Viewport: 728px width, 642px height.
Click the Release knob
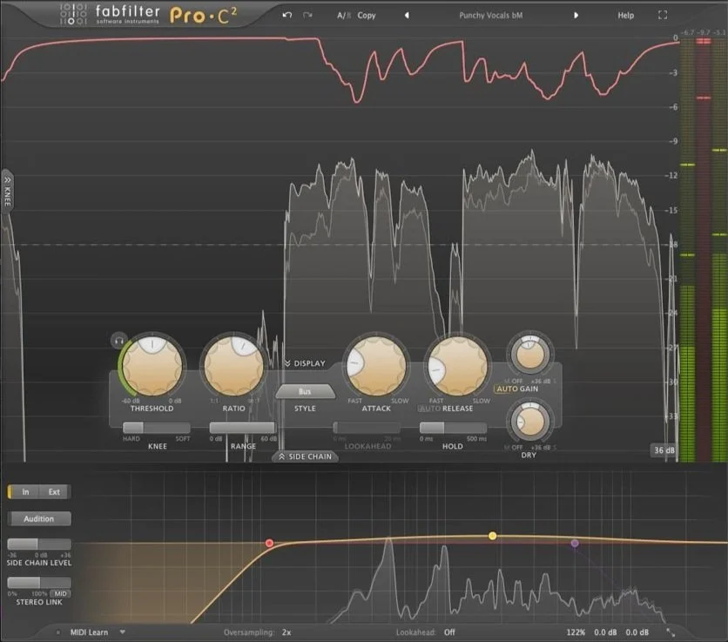458,366
